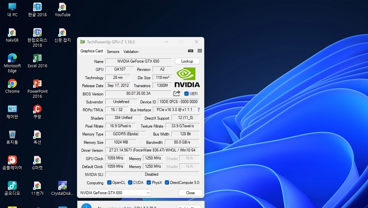Click the Transistors 1300M value
This screenshot has height=208, width=368.
(x=162, y=85)
